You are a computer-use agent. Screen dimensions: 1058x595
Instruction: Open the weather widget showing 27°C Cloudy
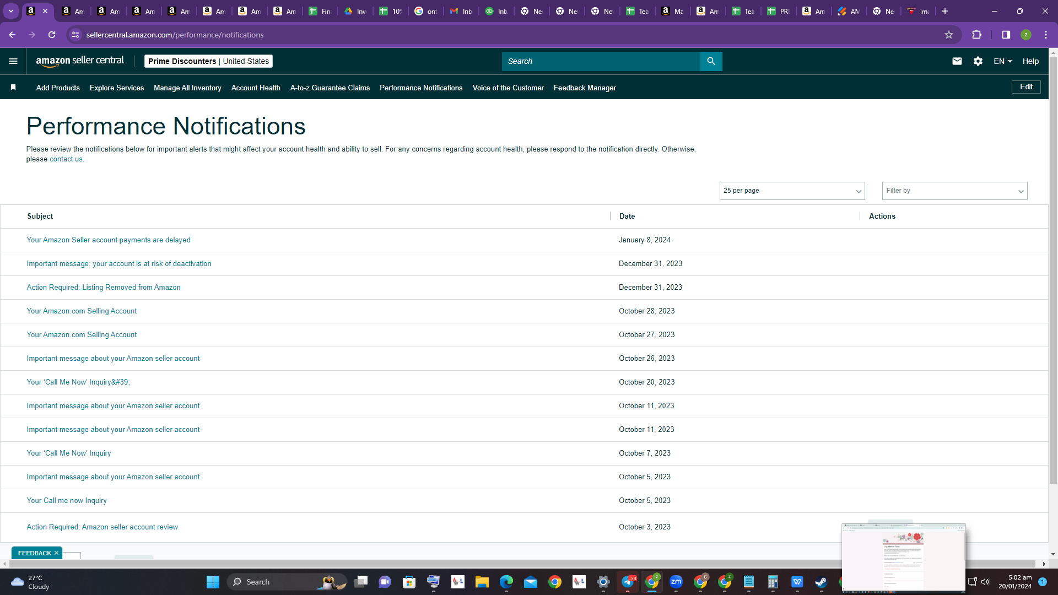point(31,582)
